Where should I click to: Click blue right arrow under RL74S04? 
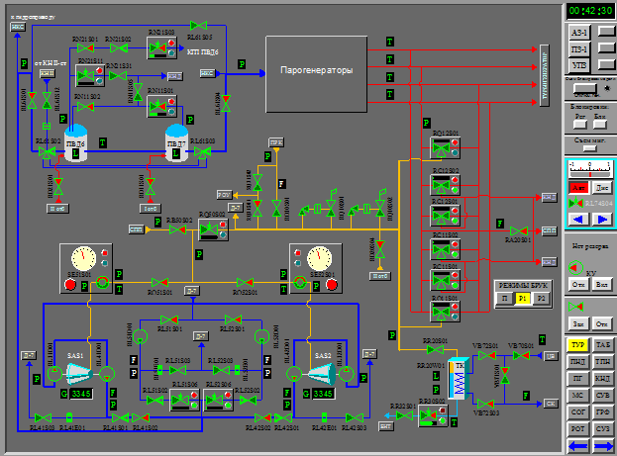click(x=602, y=219)
